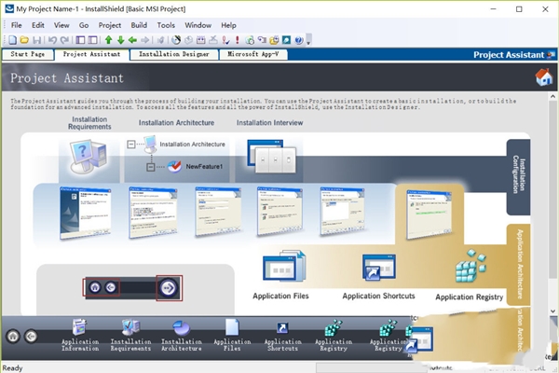The image size is (559, 373).
Task: Click the Build disc icon in the toolbar
Action: 176,40
